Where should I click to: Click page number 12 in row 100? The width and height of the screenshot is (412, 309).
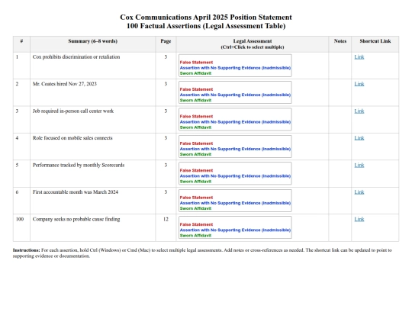pos(166,220)
